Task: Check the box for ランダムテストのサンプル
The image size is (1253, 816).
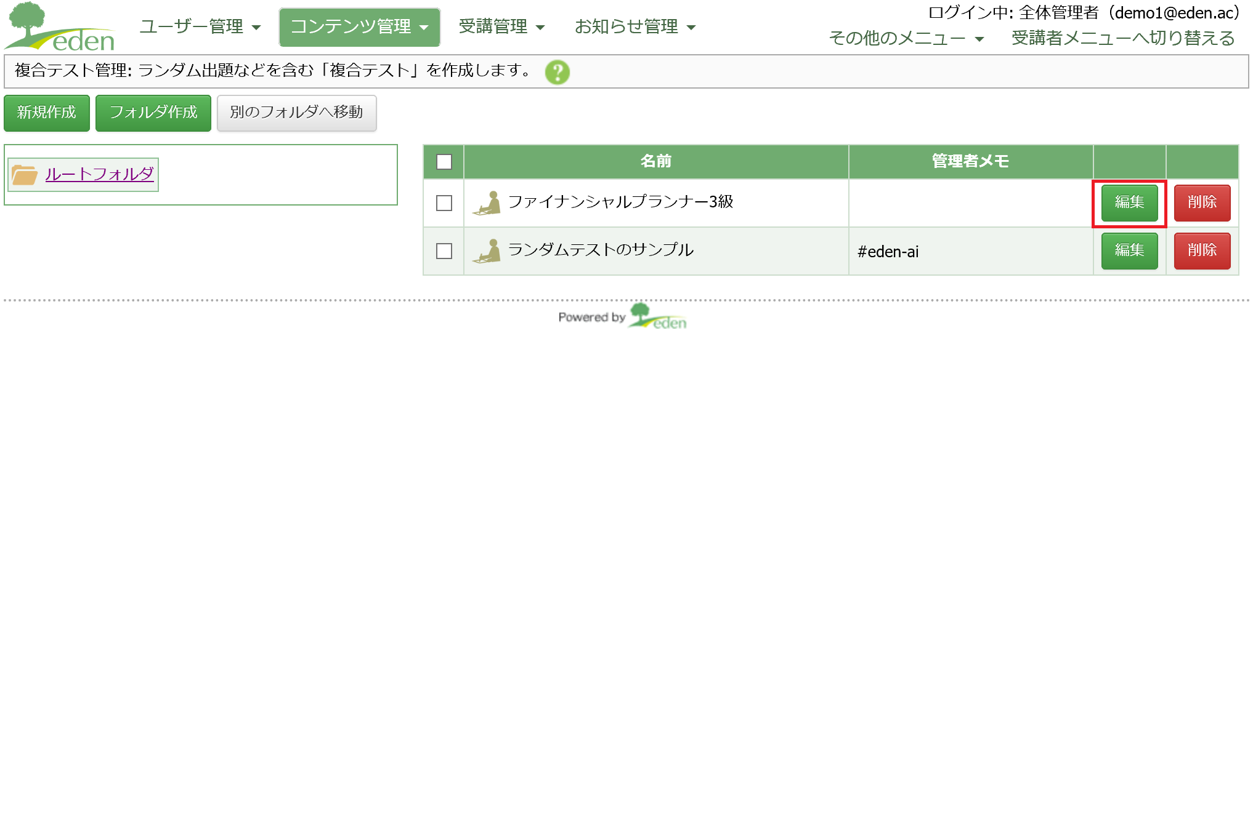Action: pyautogui.click(x=444, y=251)
